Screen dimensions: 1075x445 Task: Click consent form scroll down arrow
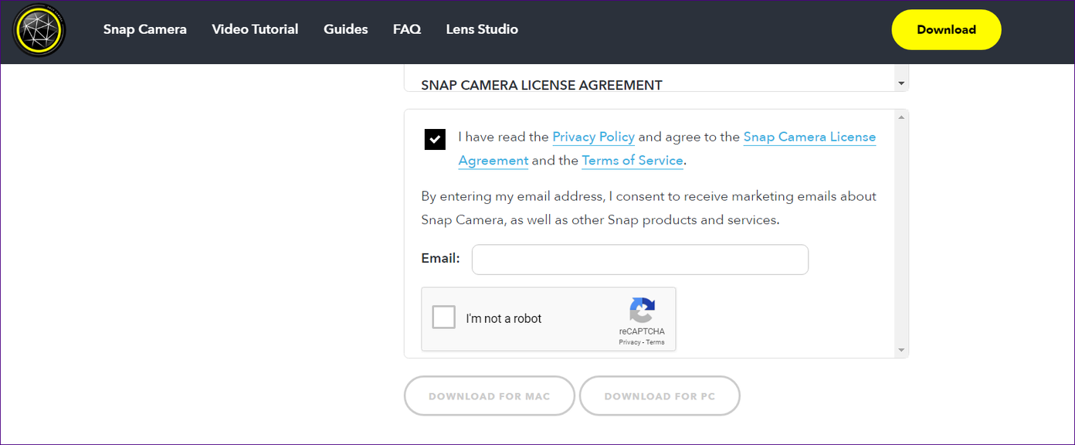901,351
